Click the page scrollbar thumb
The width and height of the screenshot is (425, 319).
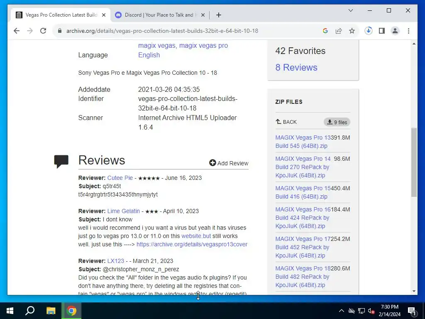[414, 162]
